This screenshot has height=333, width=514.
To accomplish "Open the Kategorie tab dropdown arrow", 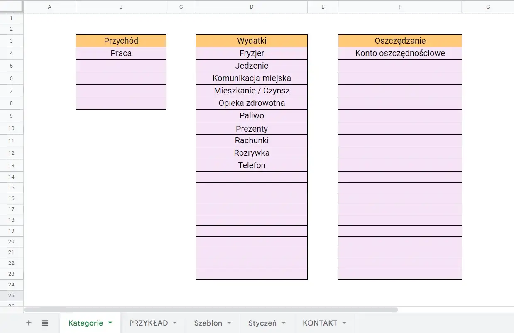I will pos(110,323).
